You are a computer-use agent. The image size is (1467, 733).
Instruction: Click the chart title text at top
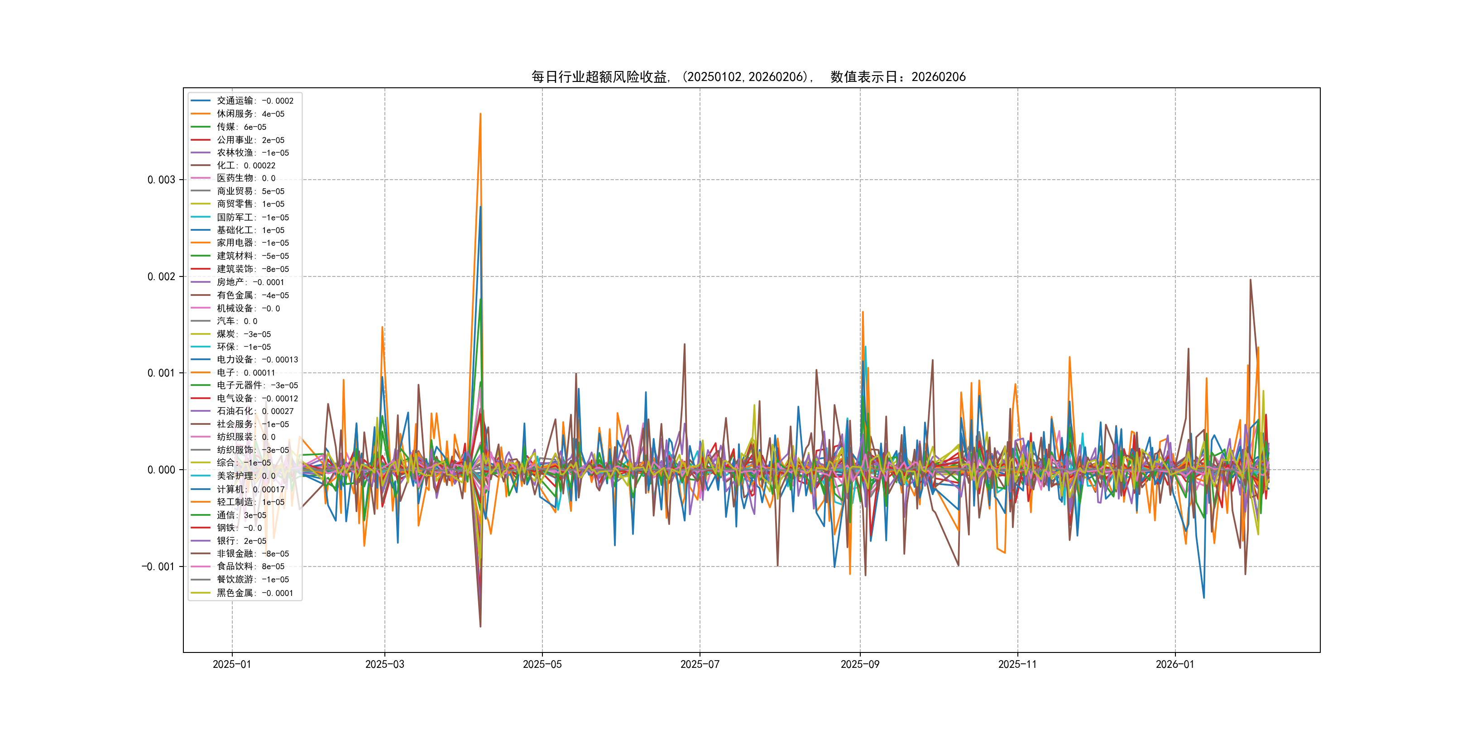tap(748, 77)
